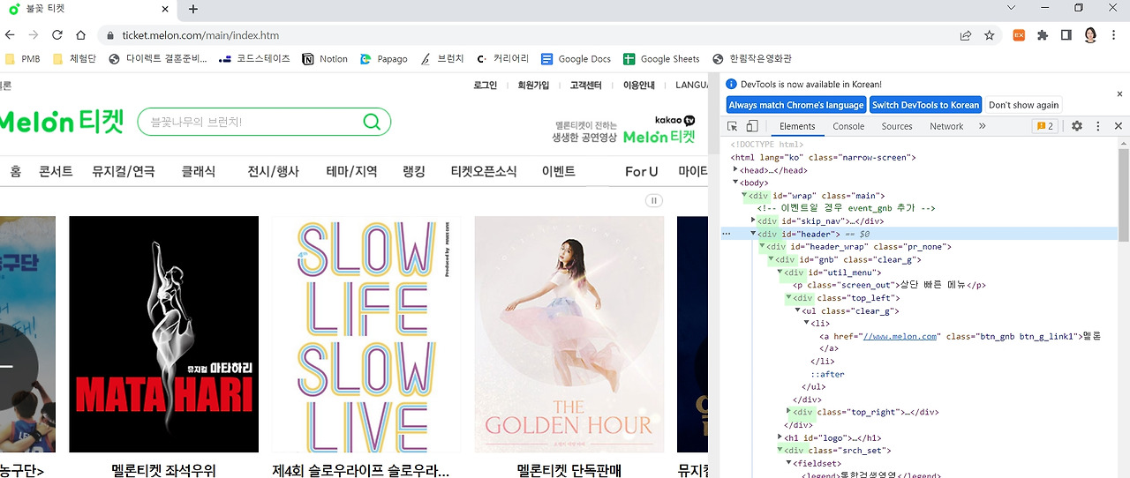The image size is (1130, 478).
Task: Collapse the div id="util_menu" node
Action: coord(780,272)
